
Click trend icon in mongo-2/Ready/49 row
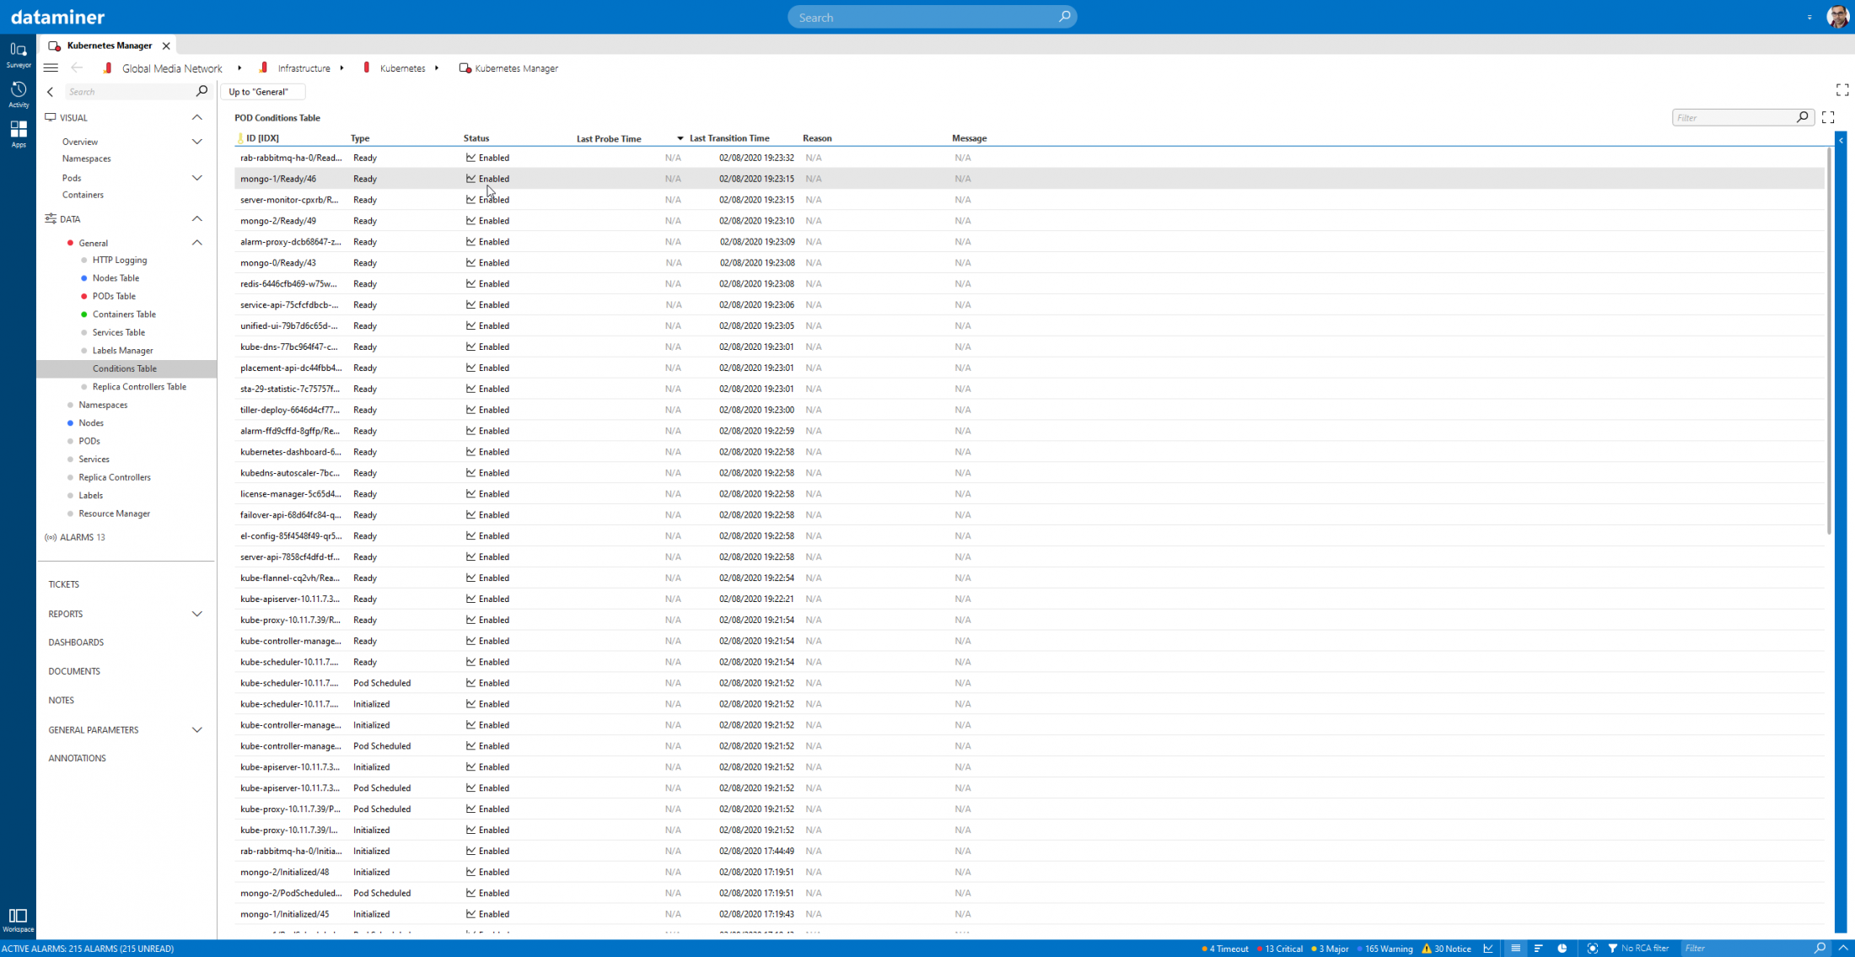click(470, 221)
